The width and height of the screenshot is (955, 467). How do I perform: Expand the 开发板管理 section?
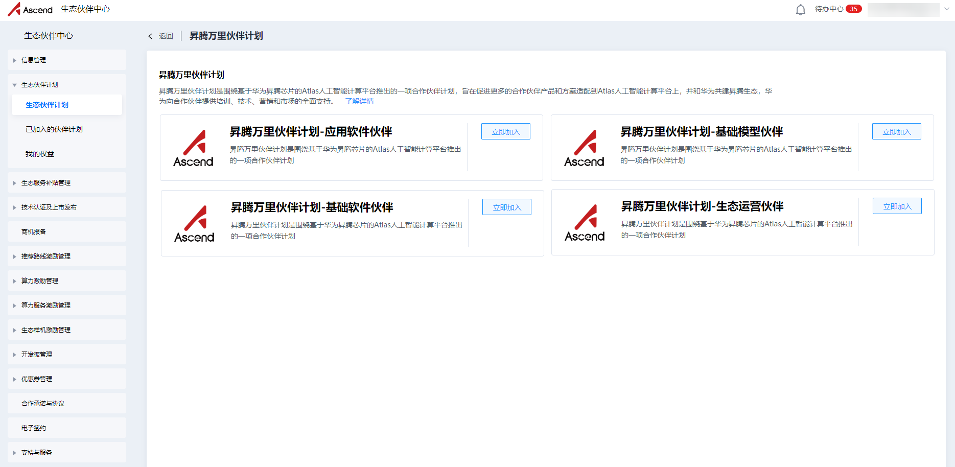pyautogui.click(x=67, y=354)
